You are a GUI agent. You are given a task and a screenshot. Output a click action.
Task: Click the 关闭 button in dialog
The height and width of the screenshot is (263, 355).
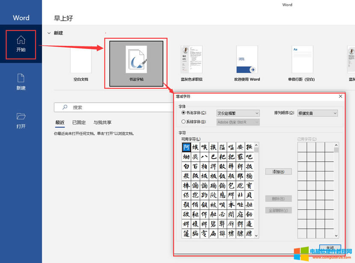(x=330, y=248)
